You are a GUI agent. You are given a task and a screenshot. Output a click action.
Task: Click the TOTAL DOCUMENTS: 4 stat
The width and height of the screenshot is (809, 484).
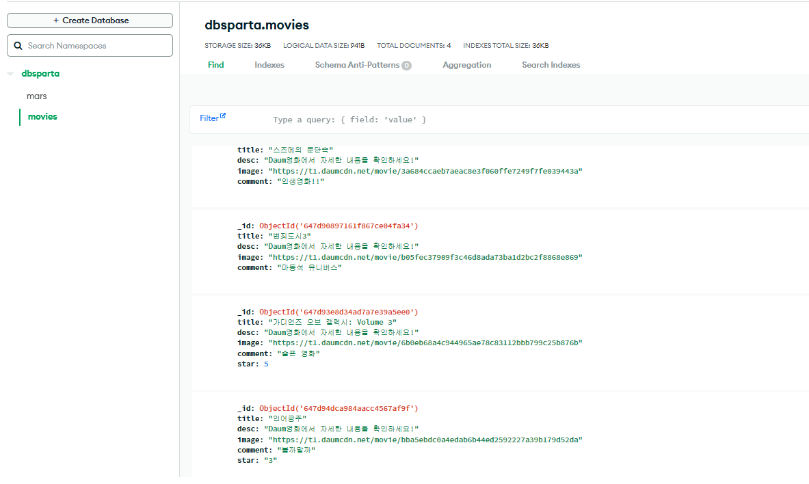click(x=414, y=45)
